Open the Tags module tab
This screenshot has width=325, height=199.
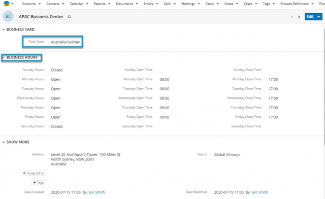point(266,4)
